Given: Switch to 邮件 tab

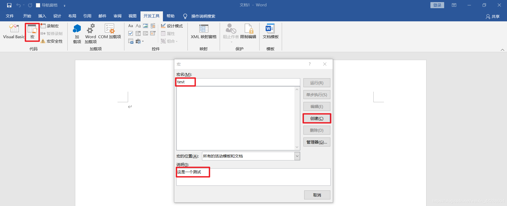Looking at the screenshot, I should pyautogui.click(x=102, y=16).
